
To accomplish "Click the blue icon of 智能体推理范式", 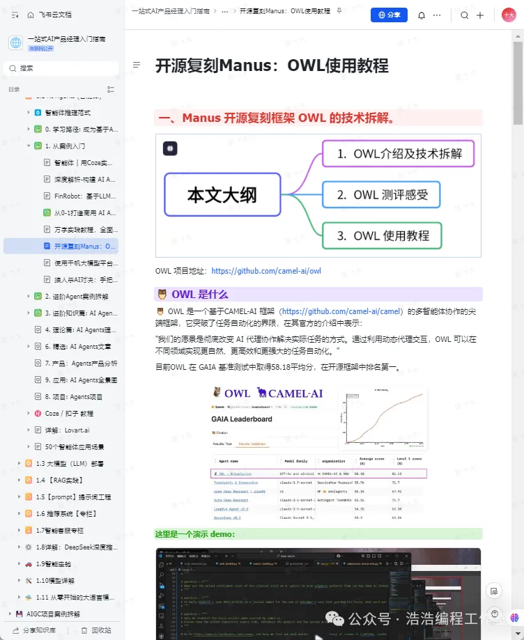I will 38,113.
